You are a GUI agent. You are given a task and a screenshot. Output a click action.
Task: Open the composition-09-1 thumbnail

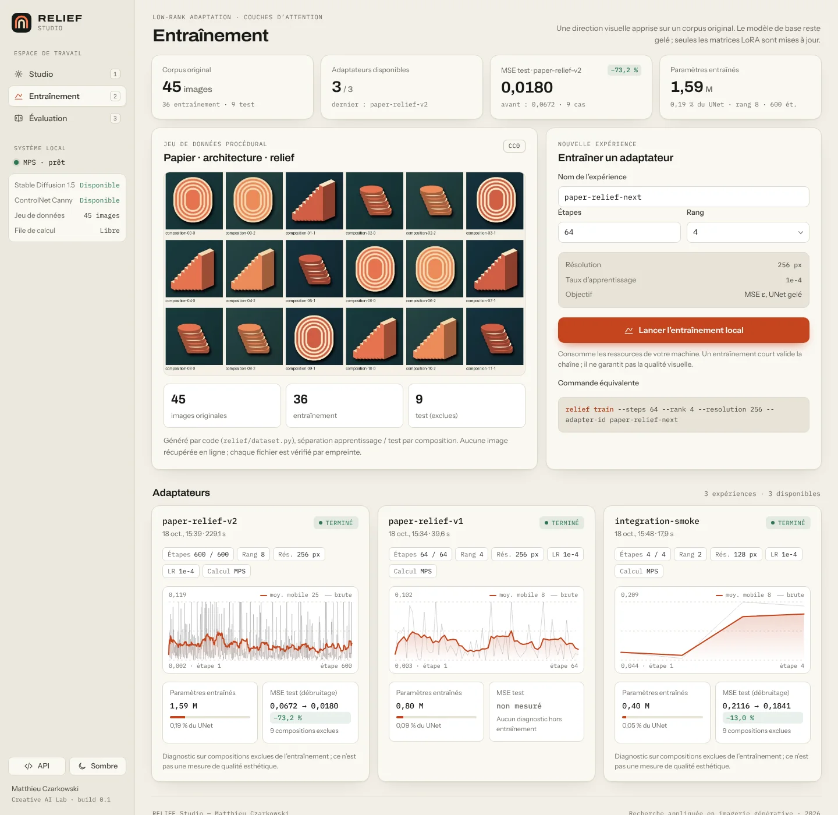[314, 336]
